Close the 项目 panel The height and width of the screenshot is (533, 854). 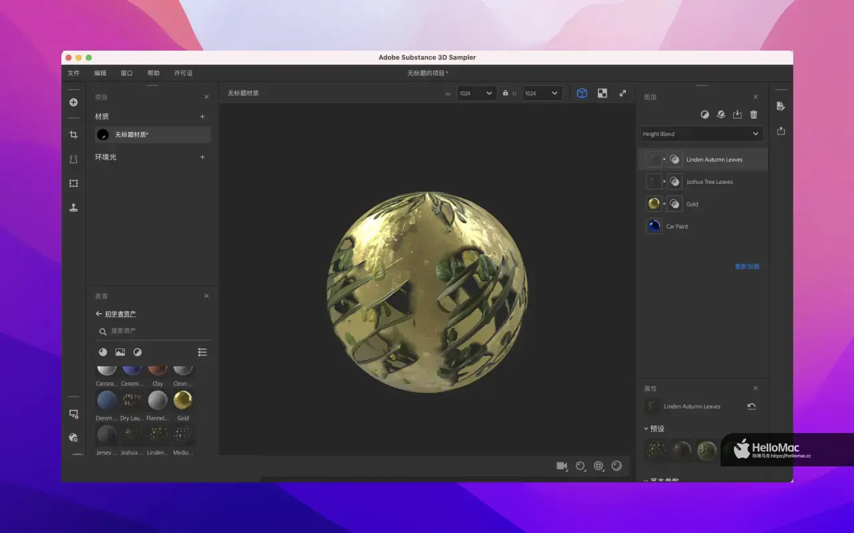click(x=206, y=97)
